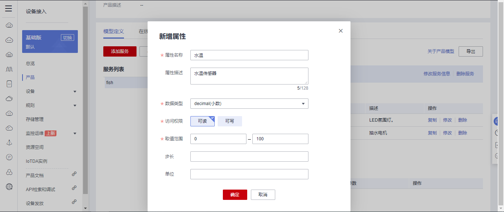
Task: Click the link icon beside 设备发放
Action: coord(74,202)
